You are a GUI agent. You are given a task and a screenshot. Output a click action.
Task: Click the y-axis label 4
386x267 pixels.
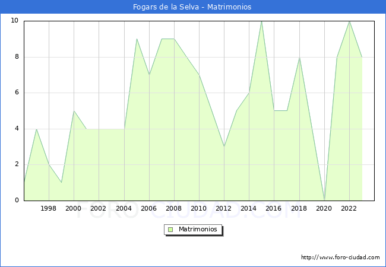click(17, 128)
